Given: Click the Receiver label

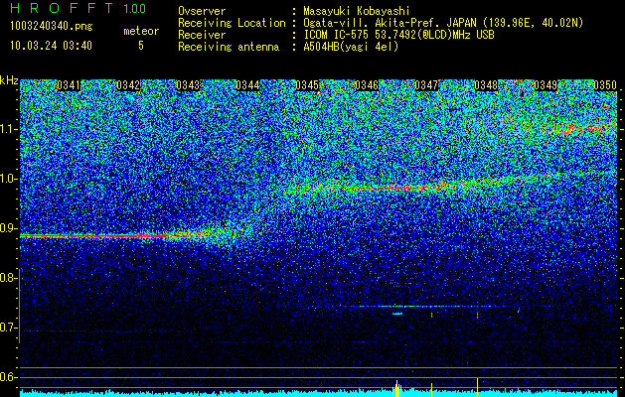Looking at the screenshot, I should click(x=202, y=35).
